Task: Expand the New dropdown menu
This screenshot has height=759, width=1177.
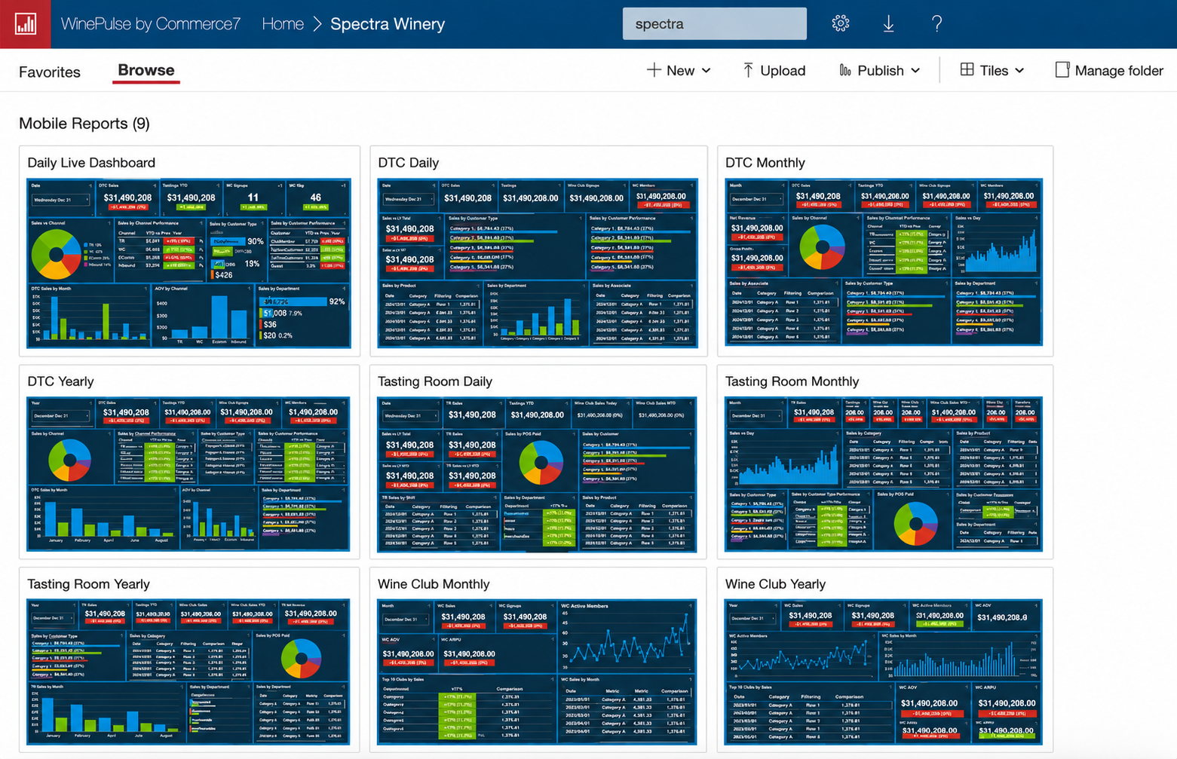Action: point(707,70)
